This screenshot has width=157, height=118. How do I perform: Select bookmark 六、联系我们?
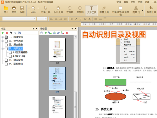[16, 64]
